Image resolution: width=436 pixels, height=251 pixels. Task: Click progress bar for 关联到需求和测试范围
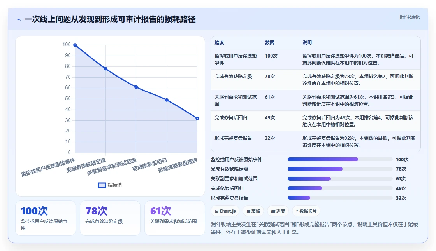coord(340,179)
